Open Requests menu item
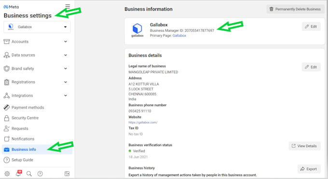The width and height of the screenshot is (328, 179). (37, 128)
